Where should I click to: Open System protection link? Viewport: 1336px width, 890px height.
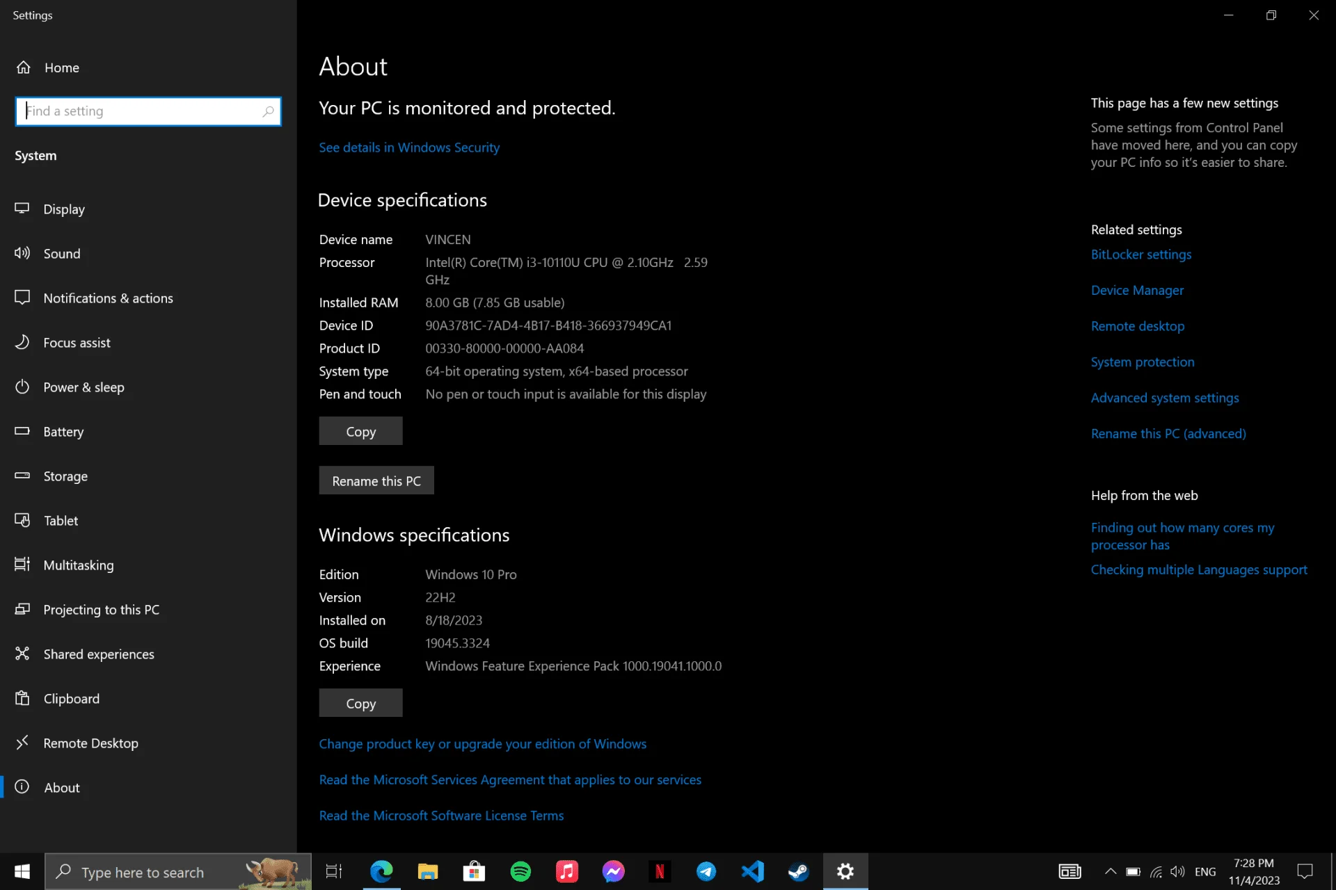[1143, 362]
